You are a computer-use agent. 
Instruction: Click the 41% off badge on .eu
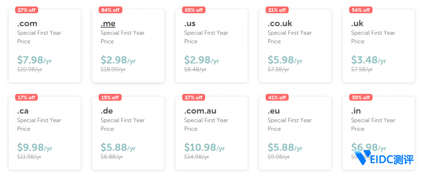pyautogui.click(x=277, y=97)
